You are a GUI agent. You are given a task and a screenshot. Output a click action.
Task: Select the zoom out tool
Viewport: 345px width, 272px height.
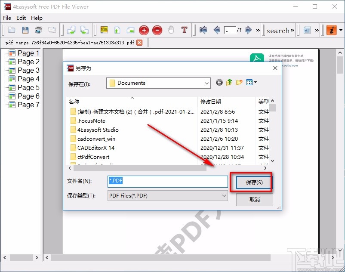(x=157, y=30)
